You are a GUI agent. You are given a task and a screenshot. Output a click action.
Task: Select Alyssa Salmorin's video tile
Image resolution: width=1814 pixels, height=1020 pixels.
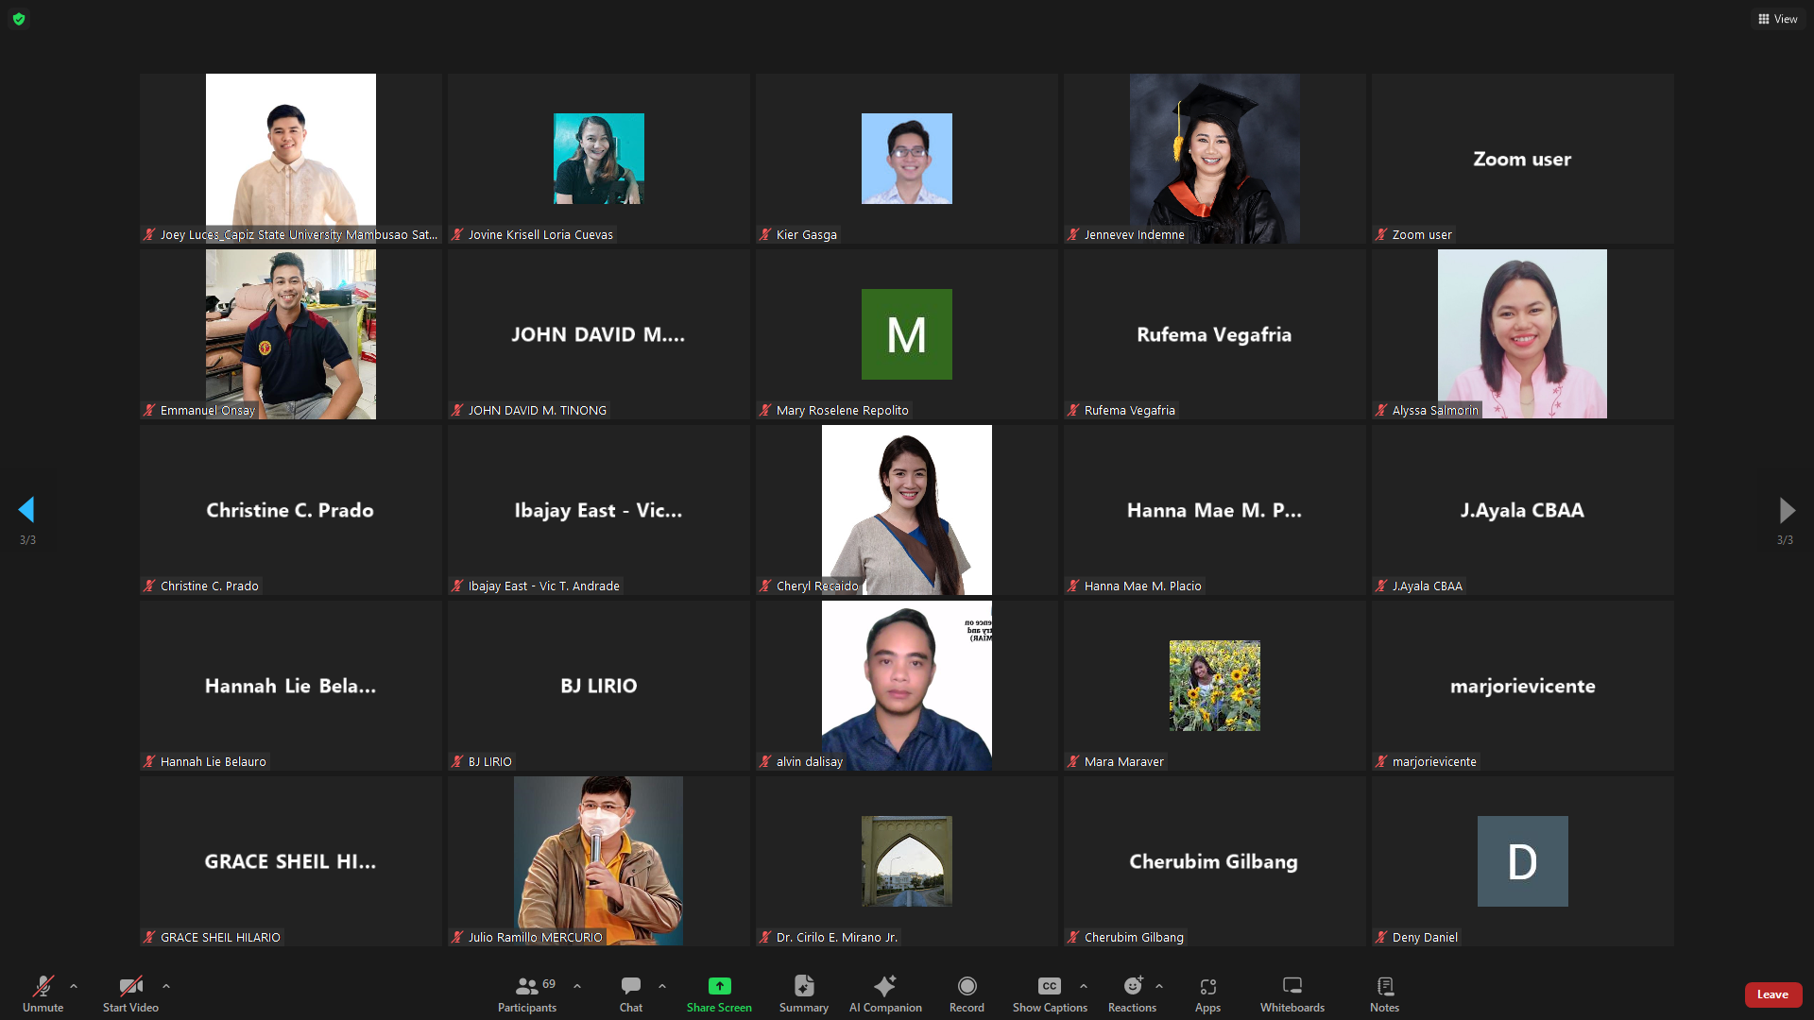pyautogui.click(x=1521, y=333)
